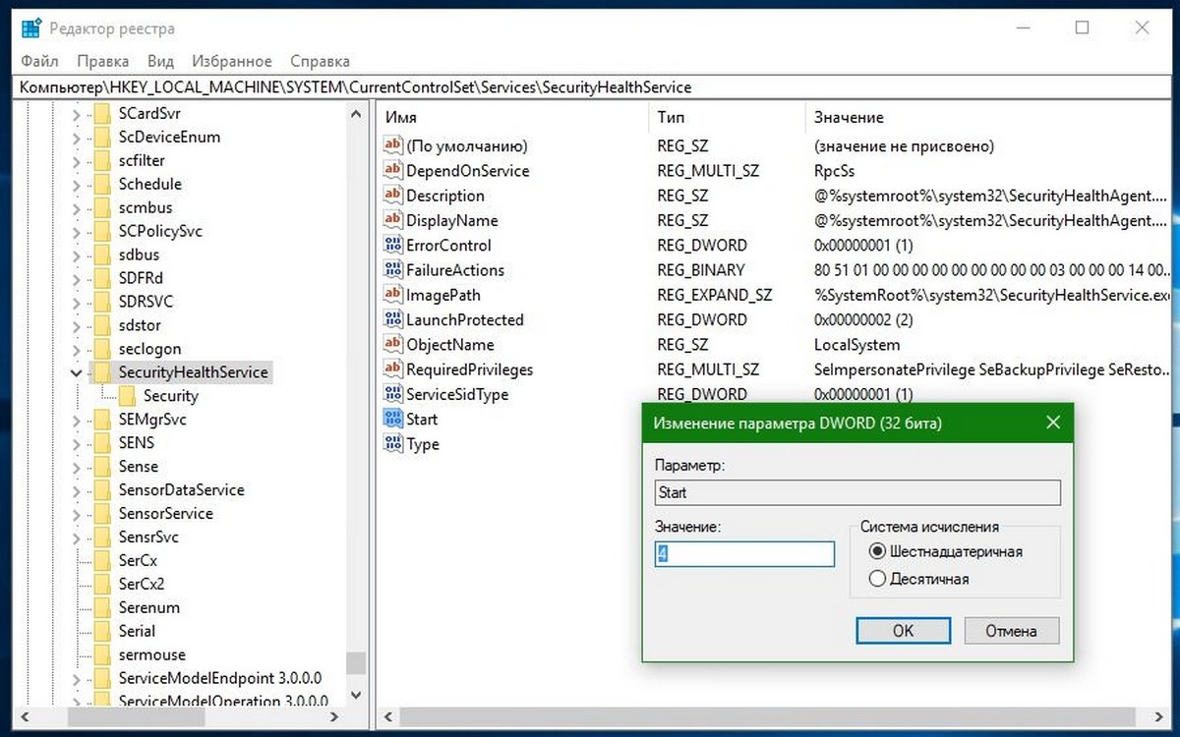Viewport: 1180px width, 737px height.
Task: Click the Registry Editor app icon in title bar
Action: (x=31, y=28)
